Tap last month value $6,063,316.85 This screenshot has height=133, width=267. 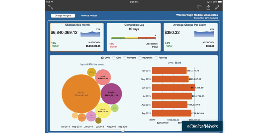(x=93, y=46)
